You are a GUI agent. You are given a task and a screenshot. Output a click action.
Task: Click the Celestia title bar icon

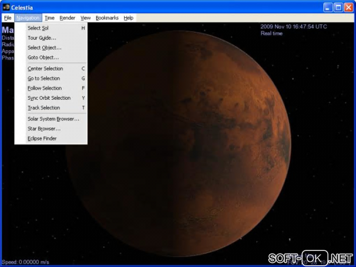point(6,7)
